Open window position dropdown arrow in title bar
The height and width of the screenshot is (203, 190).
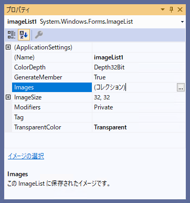point(163,9)
